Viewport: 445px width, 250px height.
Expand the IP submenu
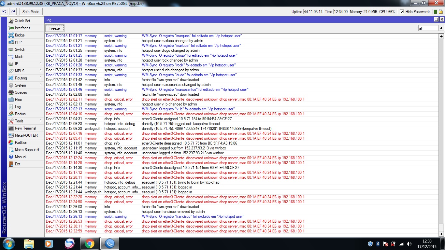[40, 63]
